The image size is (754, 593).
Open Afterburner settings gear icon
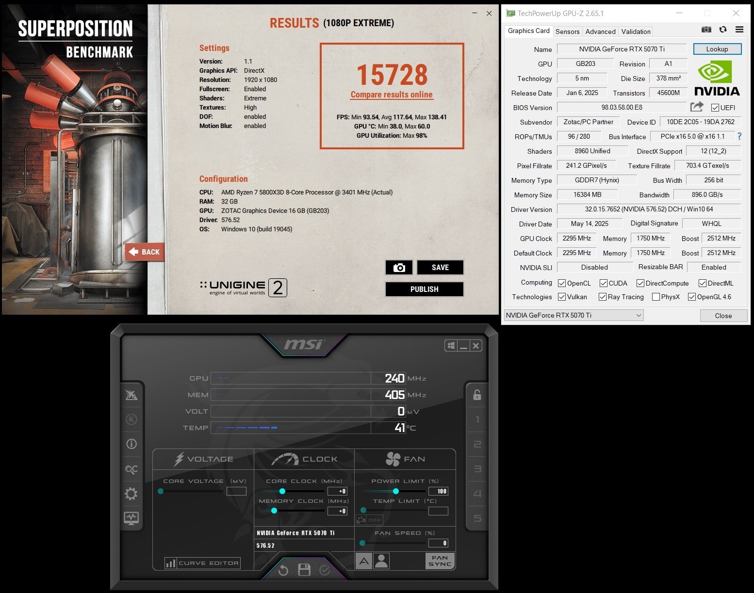[x=131, y=494]
